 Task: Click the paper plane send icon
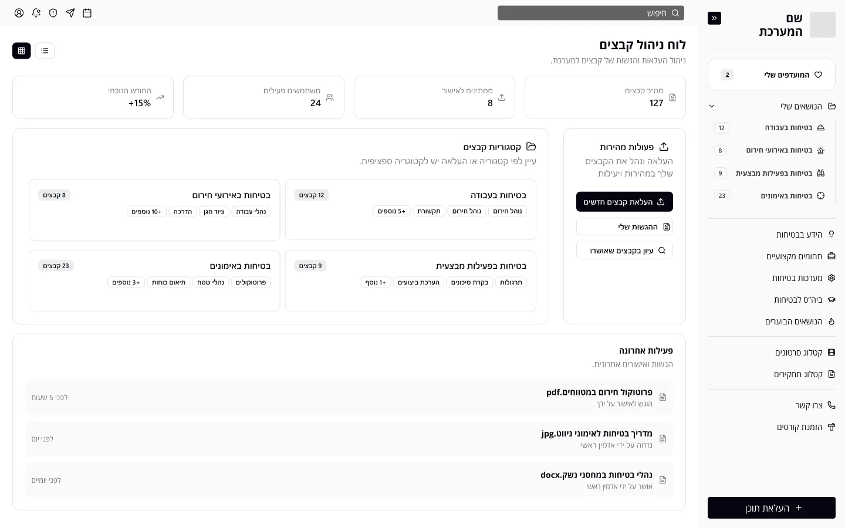point(70,13)
